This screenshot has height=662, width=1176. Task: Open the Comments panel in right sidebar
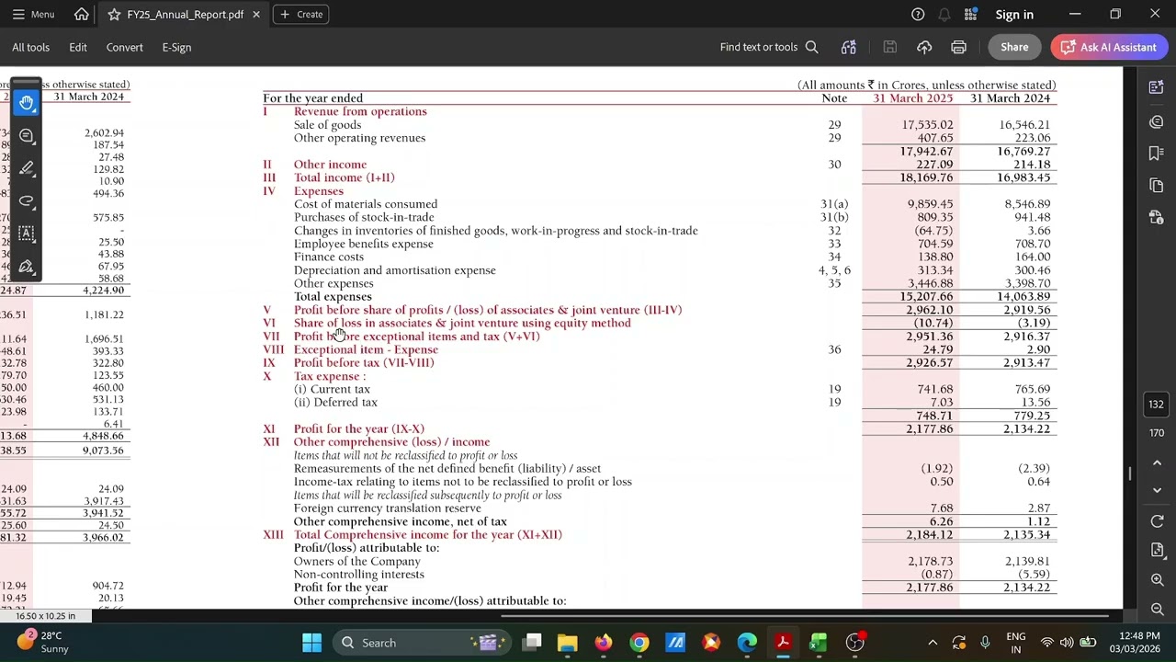point(1157,121)
